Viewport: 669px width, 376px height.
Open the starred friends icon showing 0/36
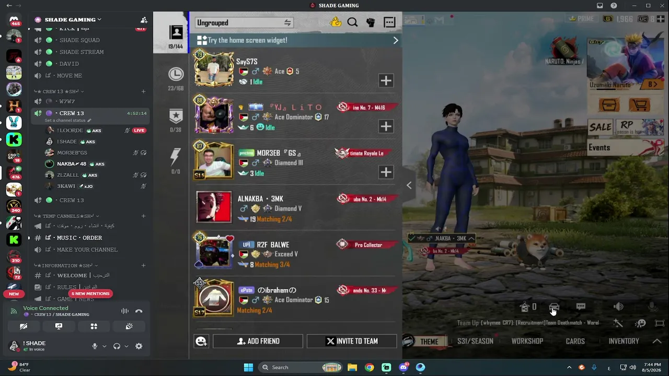tap(176, 115)
